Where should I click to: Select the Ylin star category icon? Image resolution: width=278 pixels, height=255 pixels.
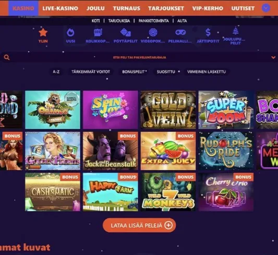[43, 32]
